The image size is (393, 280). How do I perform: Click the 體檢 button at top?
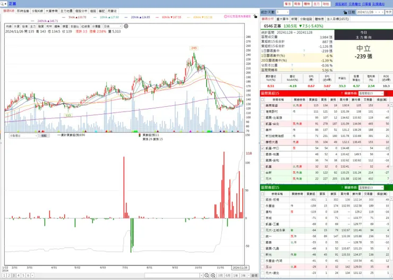point(307,4)
